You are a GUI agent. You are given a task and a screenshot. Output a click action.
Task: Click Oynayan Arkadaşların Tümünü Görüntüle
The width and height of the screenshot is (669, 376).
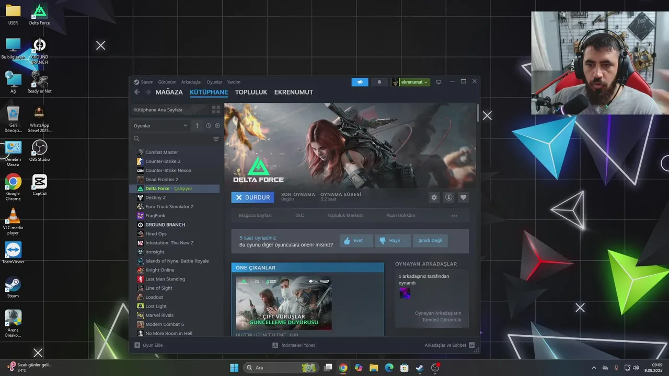click(x=438, y=316)
